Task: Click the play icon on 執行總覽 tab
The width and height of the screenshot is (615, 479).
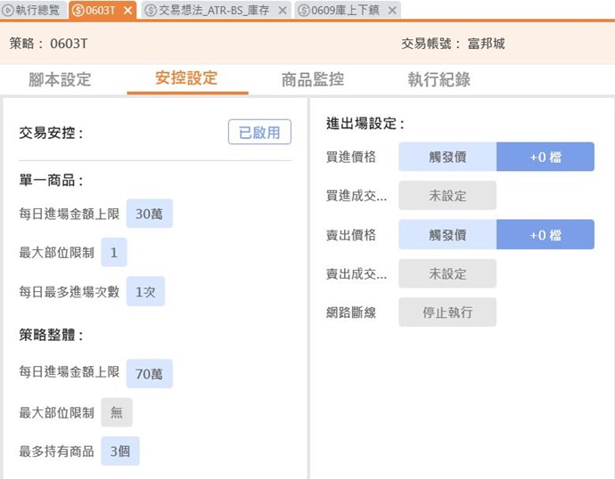Action: 8,10
